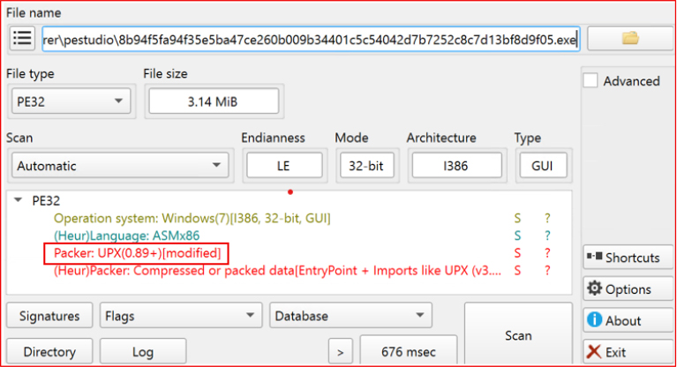677x367 pixels.
Task: Click the file name path field
Action: 311,40
